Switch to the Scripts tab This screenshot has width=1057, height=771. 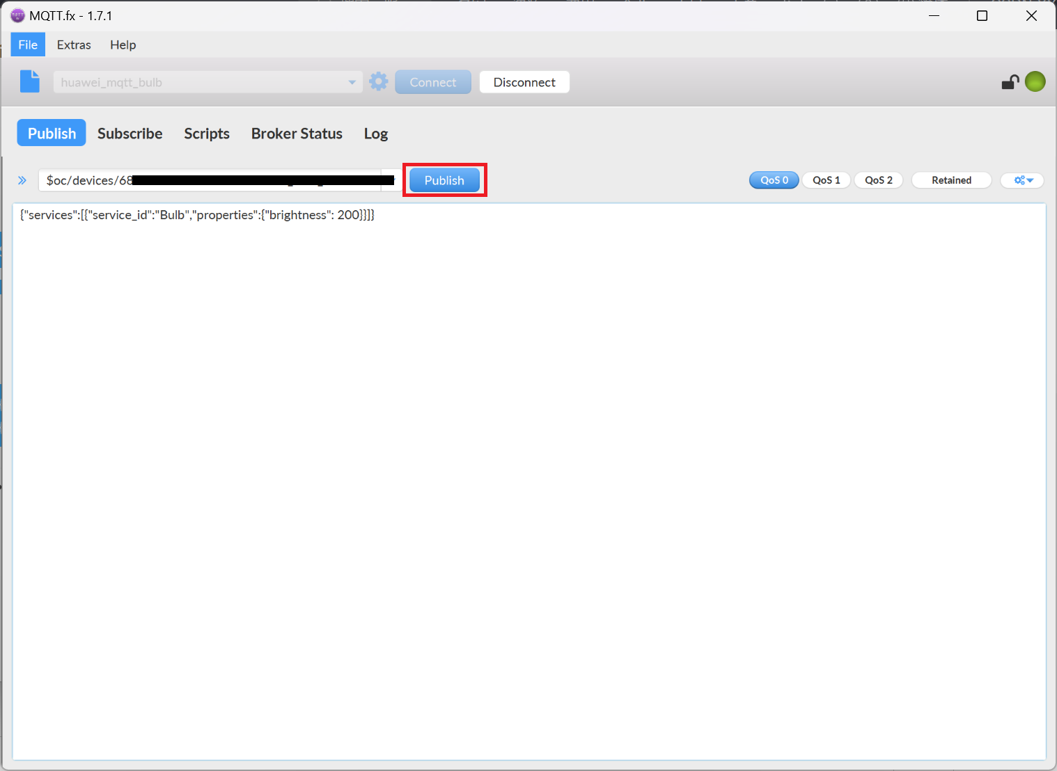pos(207,133)
